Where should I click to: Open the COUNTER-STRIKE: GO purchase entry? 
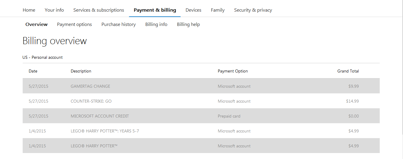point(91,101)
